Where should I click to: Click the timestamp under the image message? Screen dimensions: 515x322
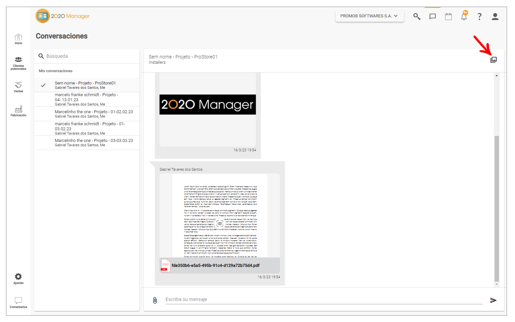point(245,150)
